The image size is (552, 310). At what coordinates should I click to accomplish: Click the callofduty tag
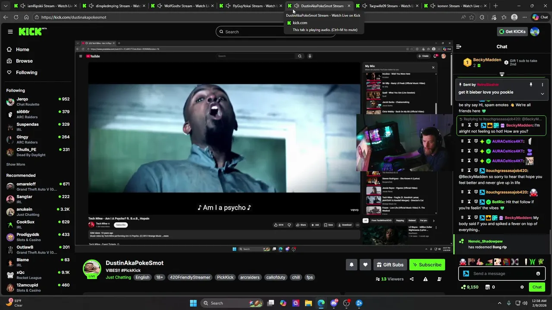pyautogui.click(x=276, y=277)
